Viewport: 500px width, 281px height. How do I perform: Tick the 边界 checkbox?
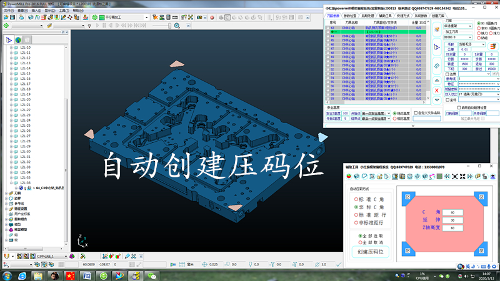tap(447, 74)
